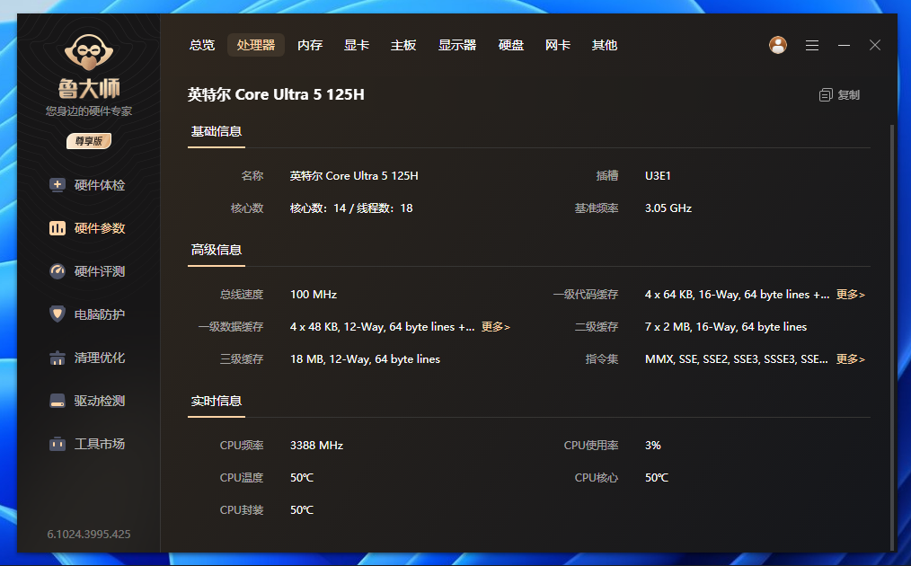Click the CPU核心 value 50℃

click(657, 478)
